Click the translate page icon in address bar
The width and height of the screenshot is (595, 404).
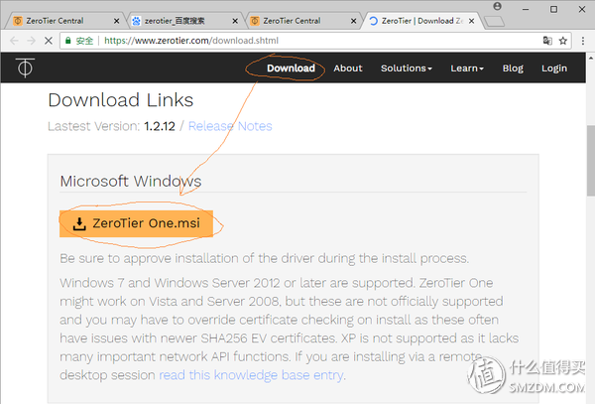point(547,41)
